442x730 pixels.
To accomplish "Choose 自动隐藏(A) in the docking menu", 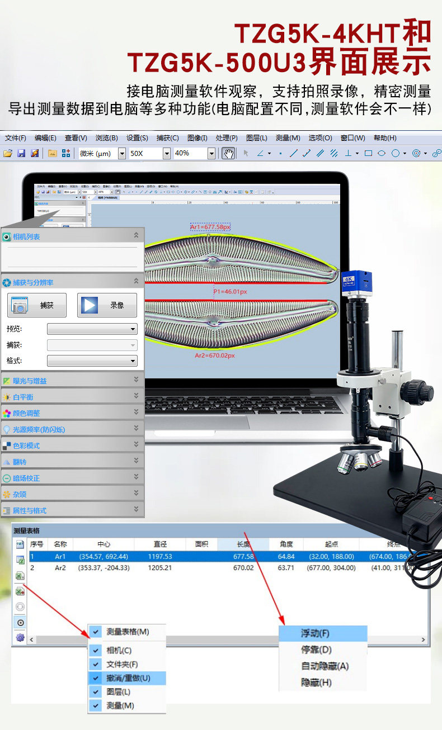I will pos(323,666).
